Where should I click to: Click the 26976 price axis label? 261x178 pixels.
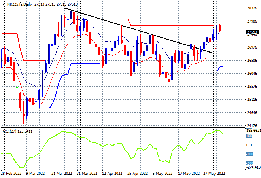(252, 47)
